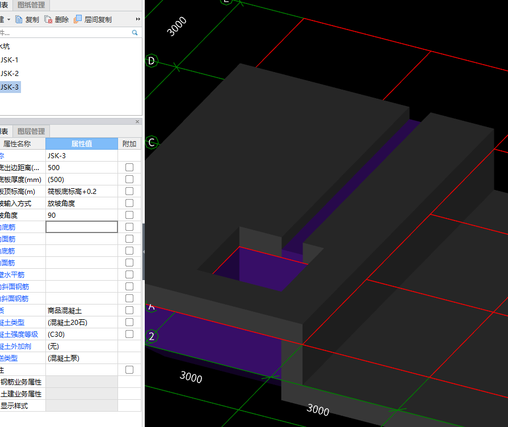508x427 pixels.
Task: Click the axis label D in the viewport
Action: click(x=152, y=61)
